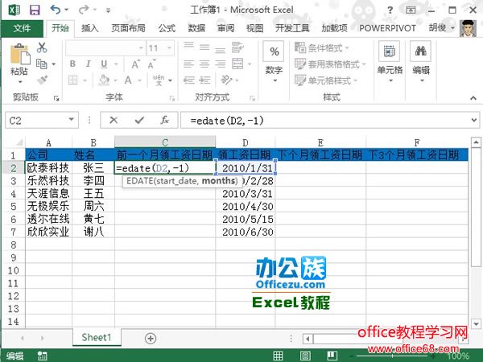The height and width of the screenshot is (362, 483).
Task: Click the Wrap Text icon
Action: (x=237, y=47)
